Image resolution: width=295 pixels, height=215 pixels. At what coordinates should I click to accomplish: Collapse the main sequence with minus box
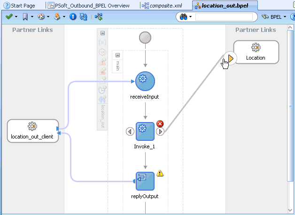117,55
